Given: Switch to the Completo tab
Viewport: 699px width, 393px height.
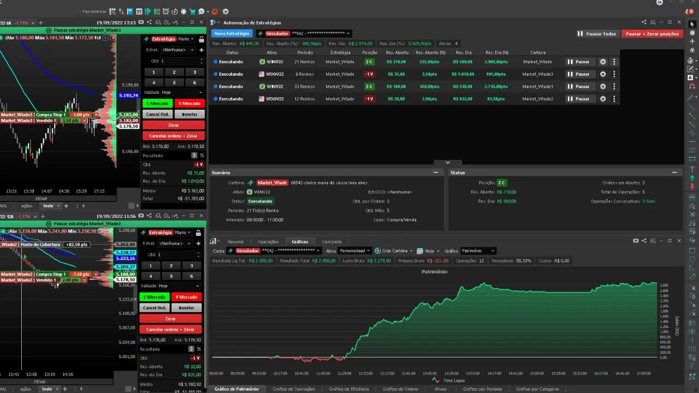Looking at the screenshot, I should [331, 241].
